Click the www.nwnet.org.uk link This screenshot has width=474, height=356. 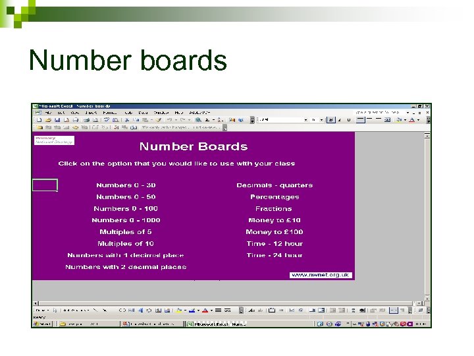coord(321,275)
